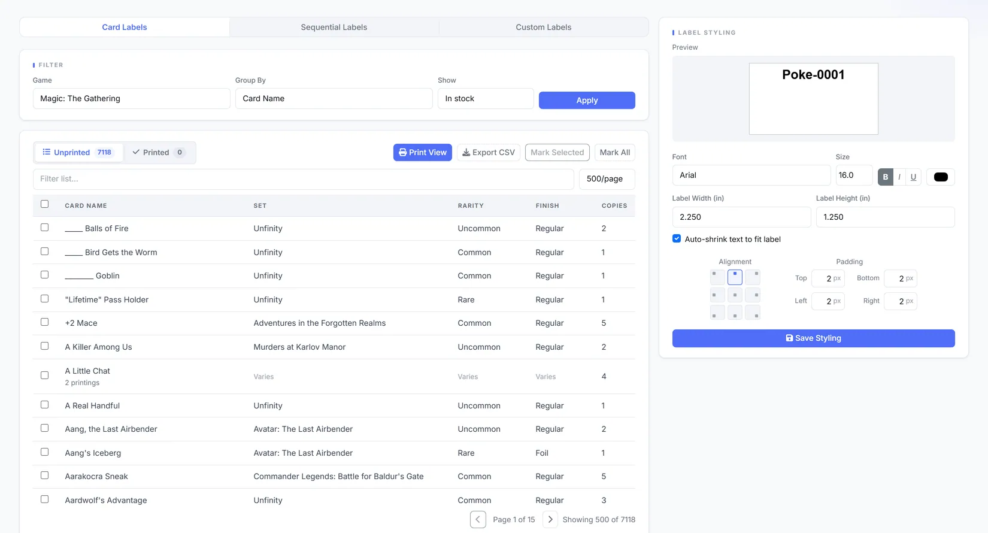
Task: Select top-center alignment cell
Action: click(x=735, y=277)
